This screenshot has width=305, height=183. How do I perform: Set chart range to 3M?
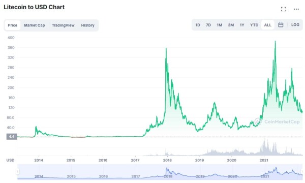(231, 25)
